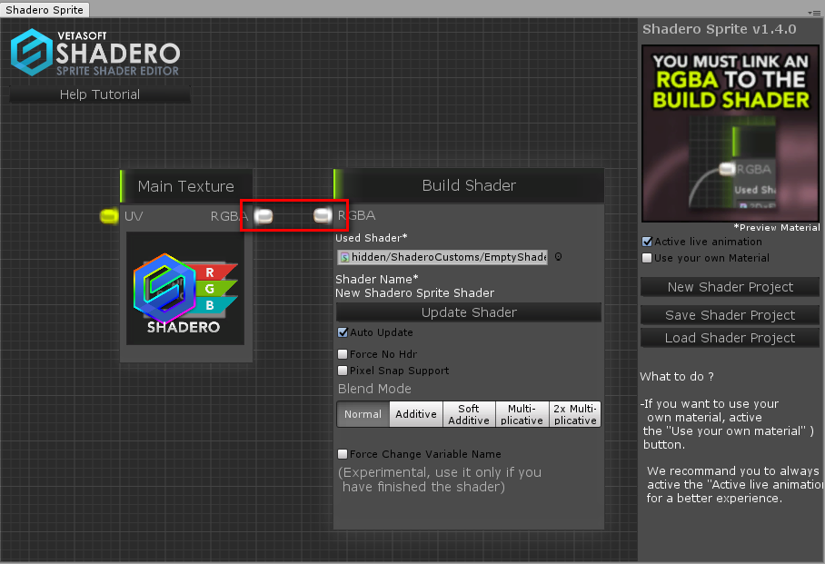Click the 'Used Shader*' label
825x564 pixels.
[372, 238]
